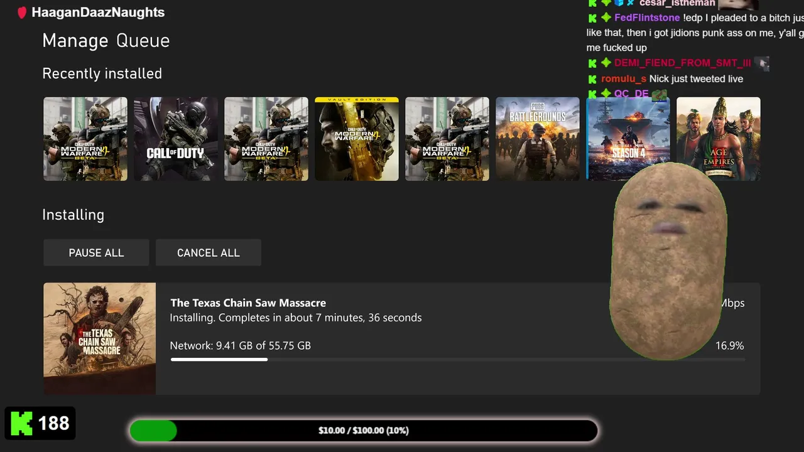This screenshot has height=452, width=804.
Task: Open The Texas Chain Saw Massacre cover art
Action: (x=99, y=339)
